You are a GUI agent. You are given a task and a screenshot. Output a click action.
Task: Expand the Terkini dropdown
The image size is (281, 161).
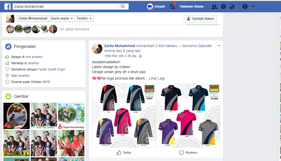click(x=84, y=18)
